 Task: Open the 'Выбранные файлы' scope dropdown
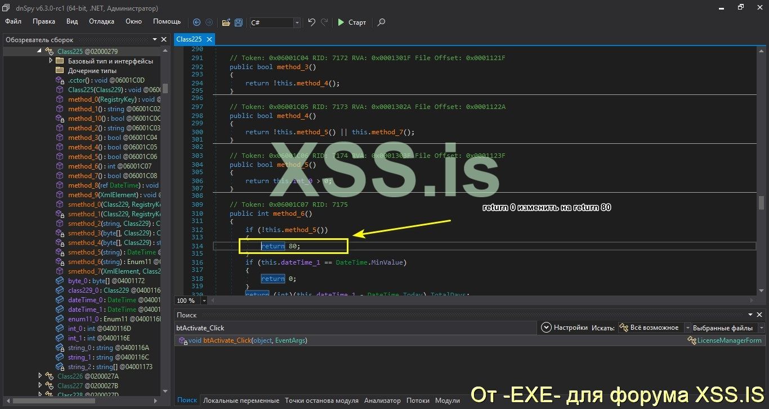[x=761, y=328]
